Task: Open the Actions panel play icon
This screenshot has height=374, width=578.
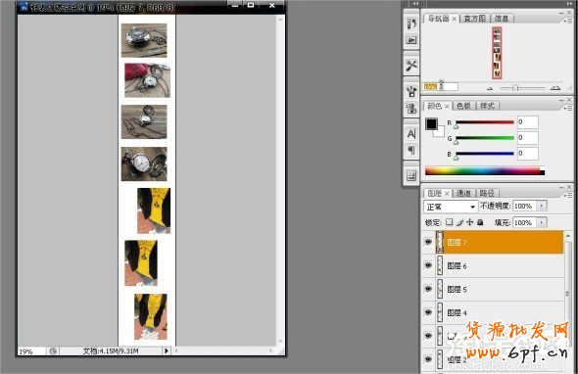Action: click(x=411, y=40)
